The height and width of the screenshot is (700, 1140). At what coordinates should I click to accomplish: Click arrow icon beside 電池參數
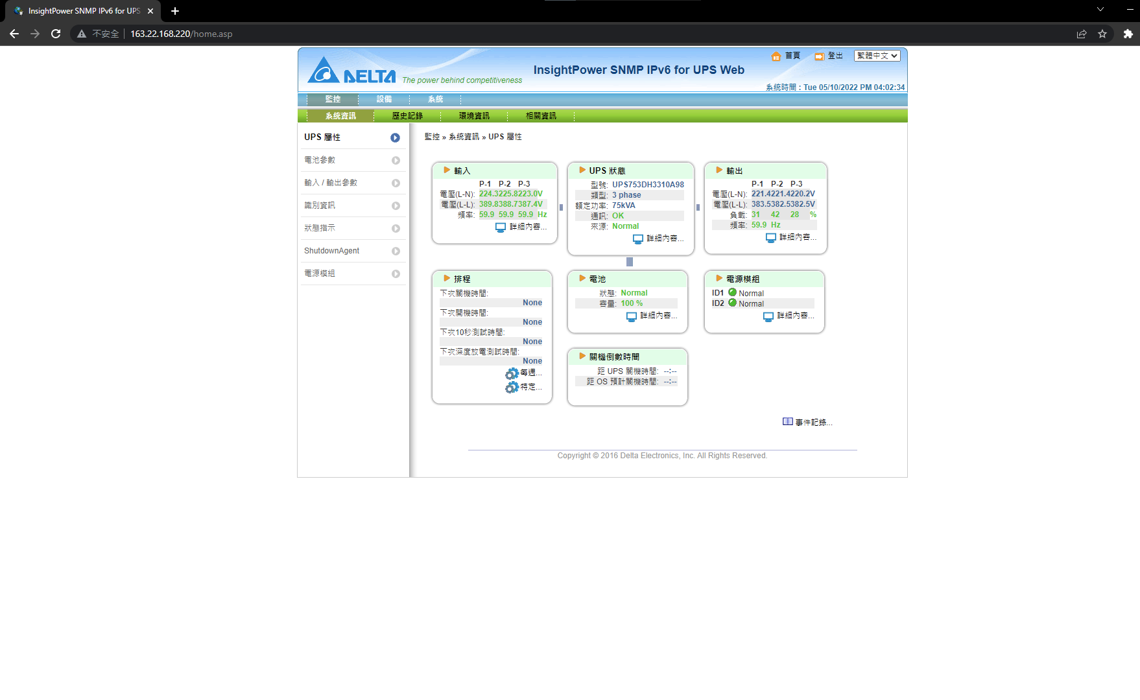click(x=396, y=160)
